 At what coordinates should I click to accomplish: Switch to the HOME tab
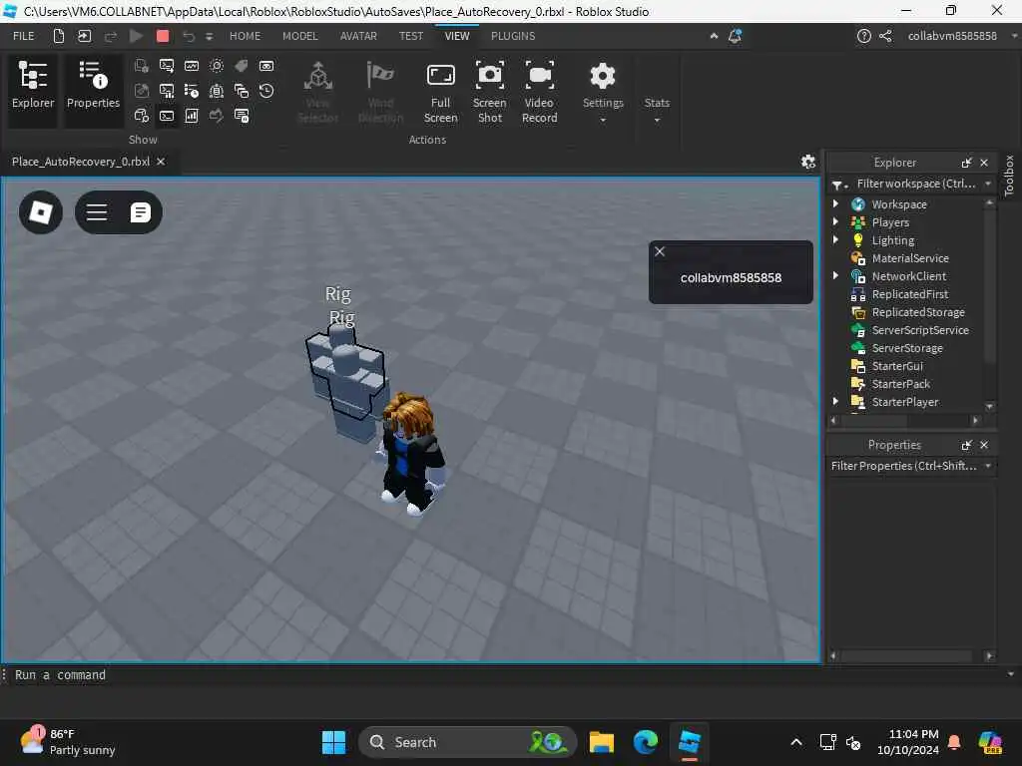click(246, 36)
